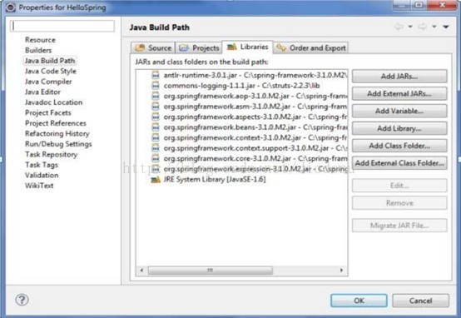The width and height of the screenshot is (461, 318).
Task: Select Refactoring History in the tree
Action: tap(57, 133)
